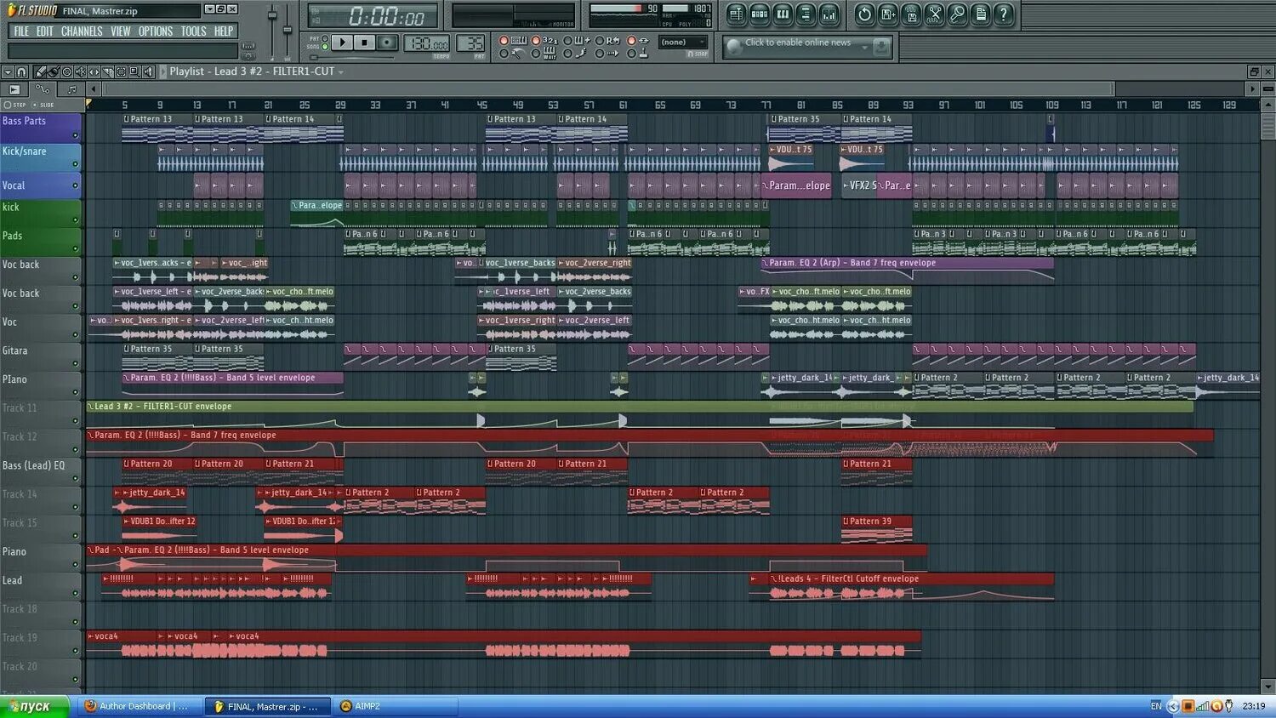The height and width of the screenshot is (718, 1276).
Task: Open Help via the question mark icon
Action: click(x=1004, y=14)
